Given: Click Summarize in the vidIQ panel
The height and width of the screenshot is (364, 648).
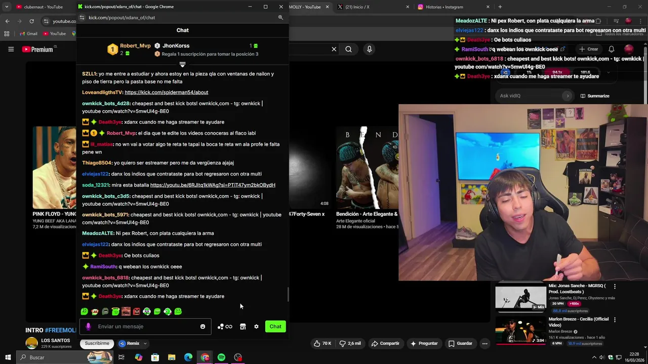Looking at the screenshot, I should coord(595,96).
